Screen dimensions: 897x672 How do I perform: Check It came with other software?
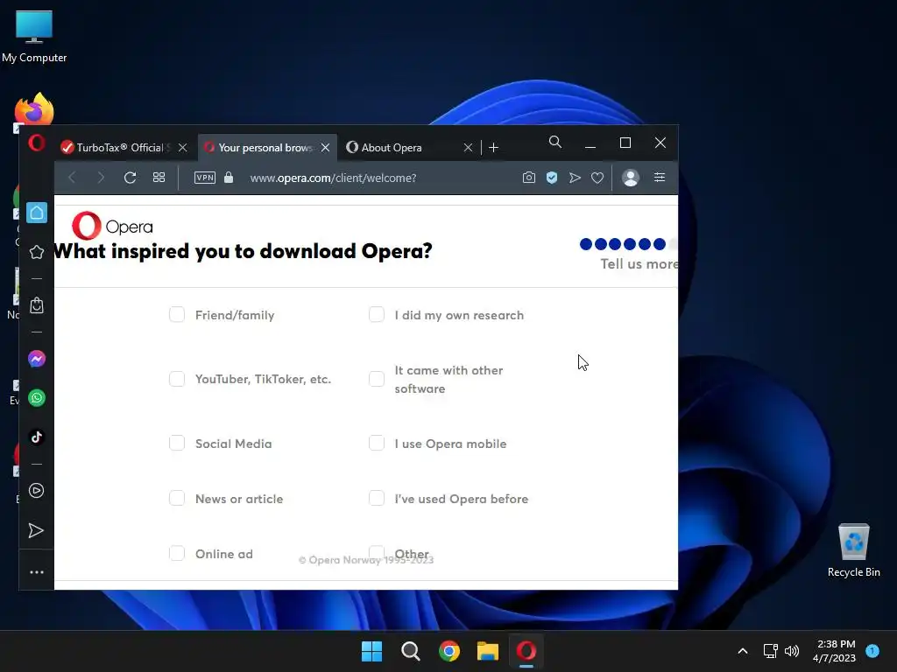point(377,379)
